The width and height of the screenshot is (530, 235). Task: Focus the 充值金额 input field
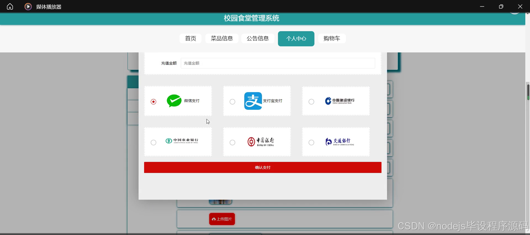coord(278,63)
